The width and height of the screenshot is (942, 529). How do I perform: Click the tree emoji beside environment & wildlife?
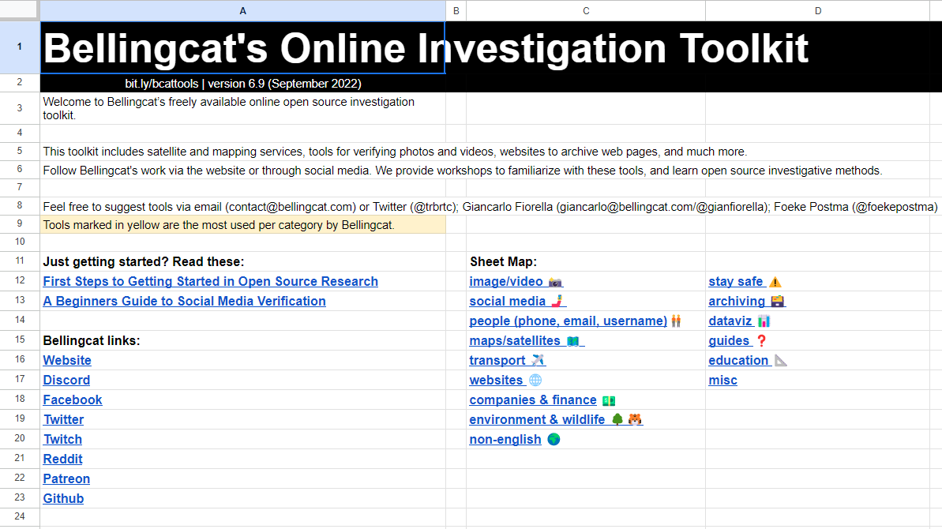tap(617, 419)
